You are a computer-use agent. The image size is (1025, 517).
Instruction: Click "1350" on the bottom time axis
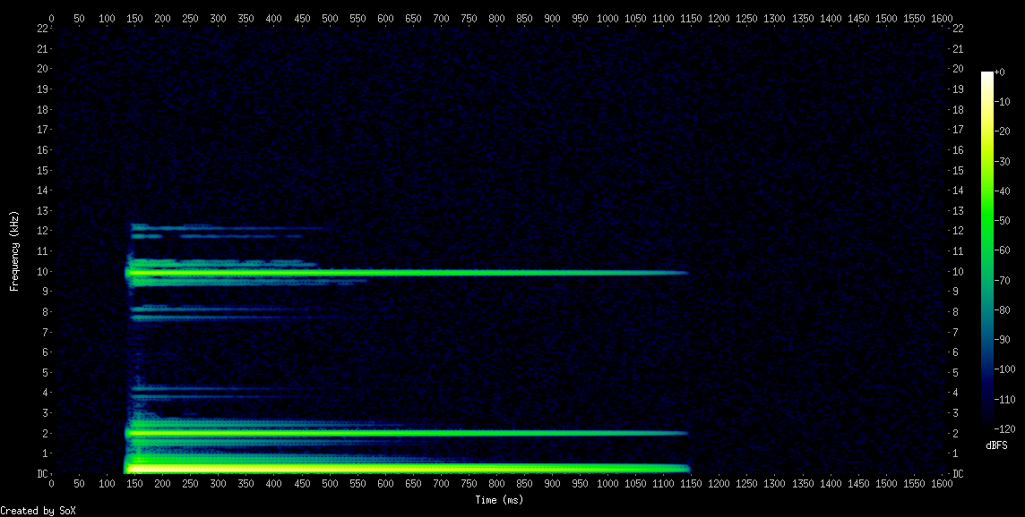click(802, 484)
